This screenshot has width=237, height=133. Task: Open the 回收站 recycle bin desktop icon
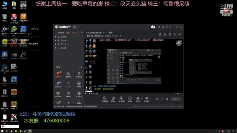pos(4,18)
